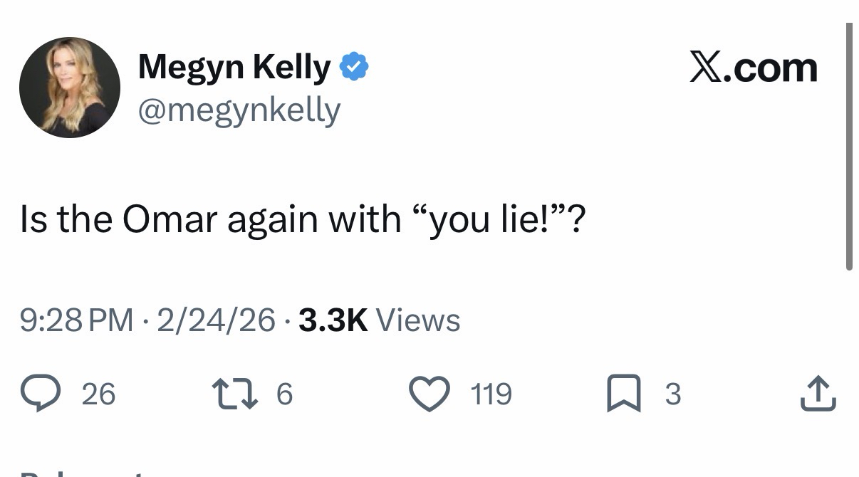
Task: Click the 26 replies count
Action: [x=98, y=394]
